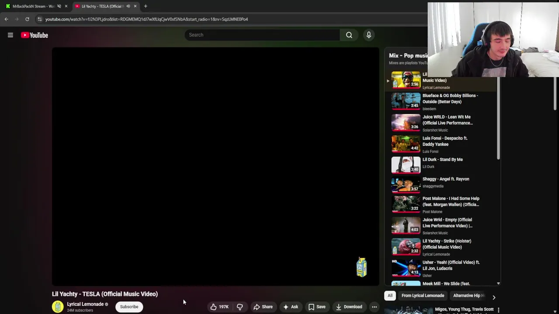
Task: Click Luis Fonsi channel name in playlist
Action: coord(430,151)
